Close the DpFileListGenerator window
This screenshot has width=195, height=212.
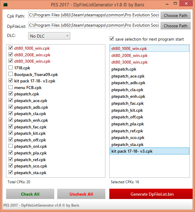point(186,4)
